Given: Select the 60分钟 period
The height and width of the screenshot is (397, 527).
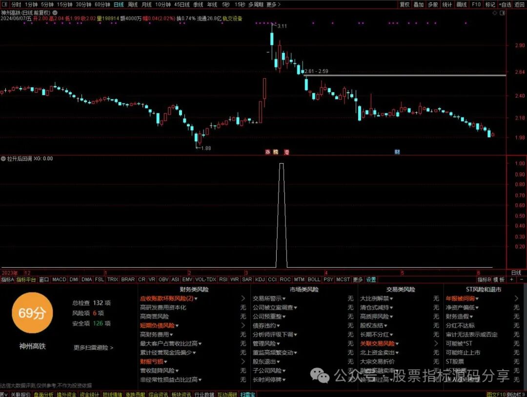Looking at the screenshot, I should click(x=102, y=4).
